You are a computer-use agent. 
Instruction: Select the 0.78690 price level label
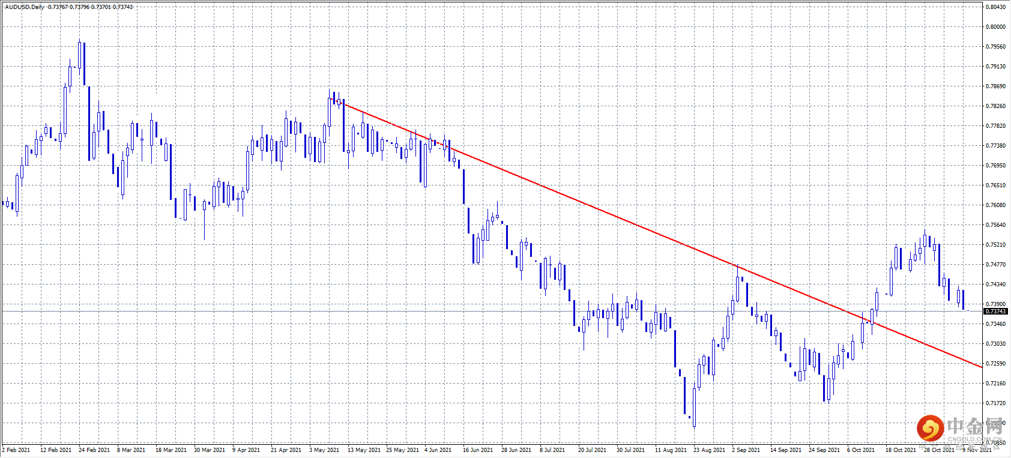996,86
